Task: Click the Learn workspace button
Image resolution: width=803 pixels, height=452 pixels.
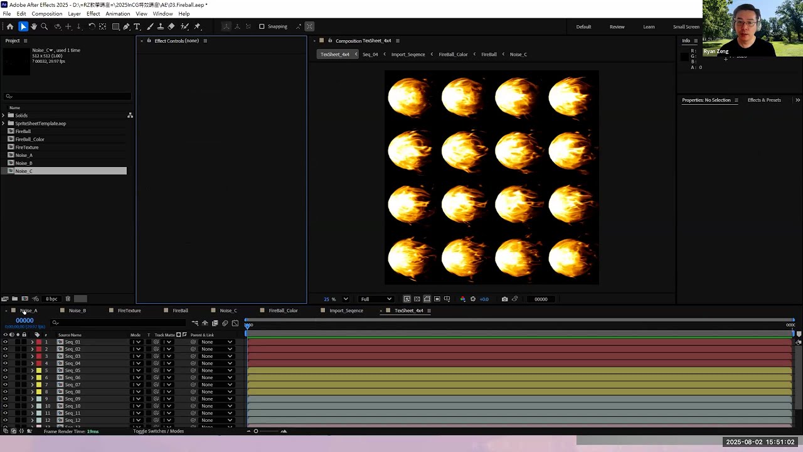Action: (649, 26)
